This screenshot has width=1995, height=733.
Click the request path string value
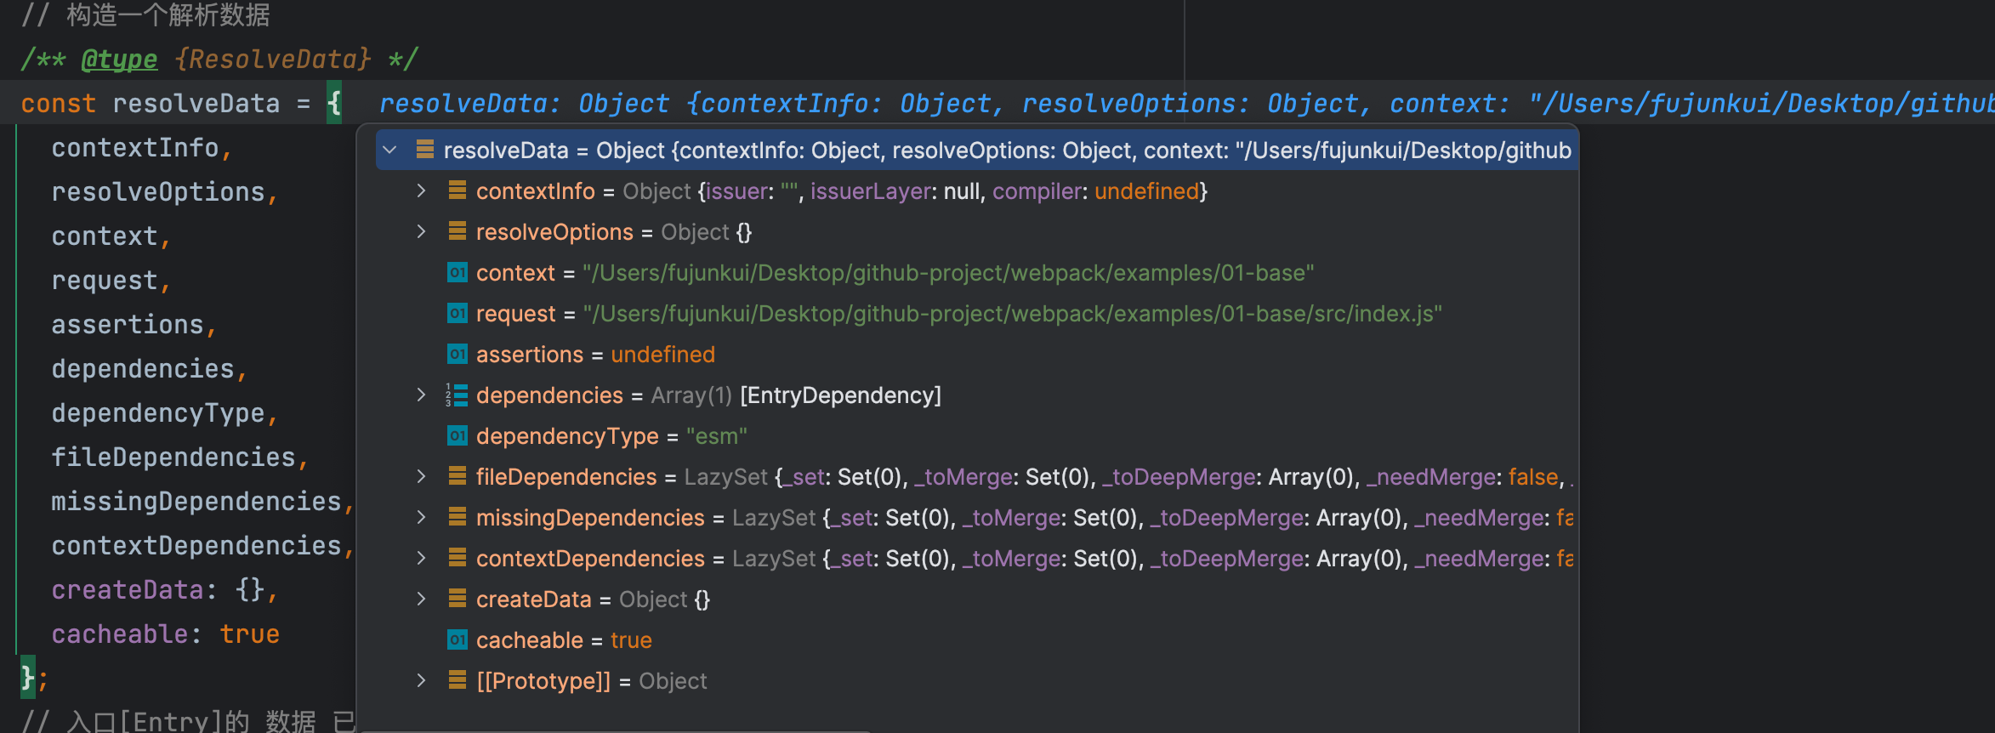click(1012, 314)
